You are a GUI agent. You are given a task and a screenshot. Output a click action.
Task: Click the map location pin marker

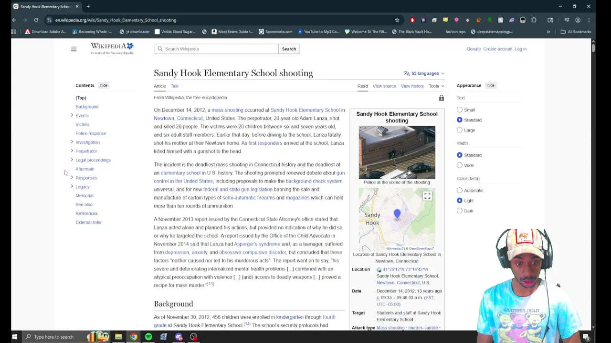(397, 215)
